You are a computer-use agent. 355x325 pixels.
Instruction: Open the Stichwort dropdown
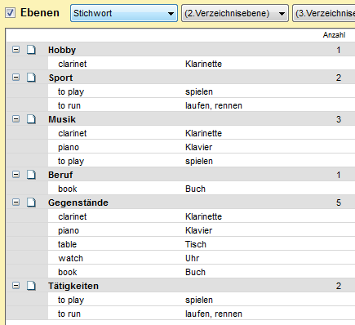[x=124, y=13]
